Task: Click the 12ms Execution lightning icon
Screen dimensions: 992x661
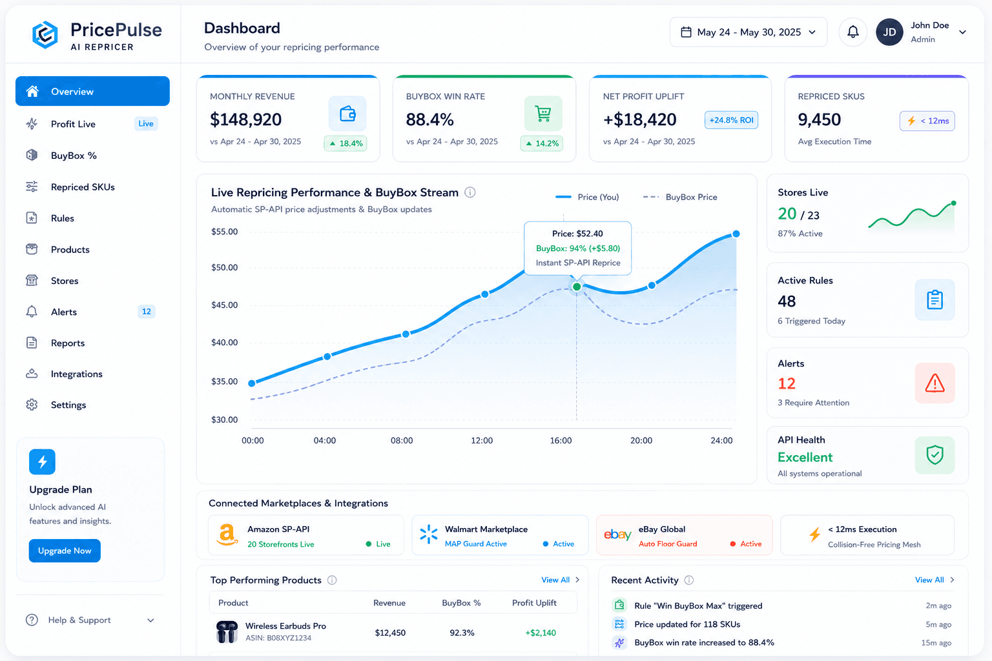Action: click(x=815, y=534)
